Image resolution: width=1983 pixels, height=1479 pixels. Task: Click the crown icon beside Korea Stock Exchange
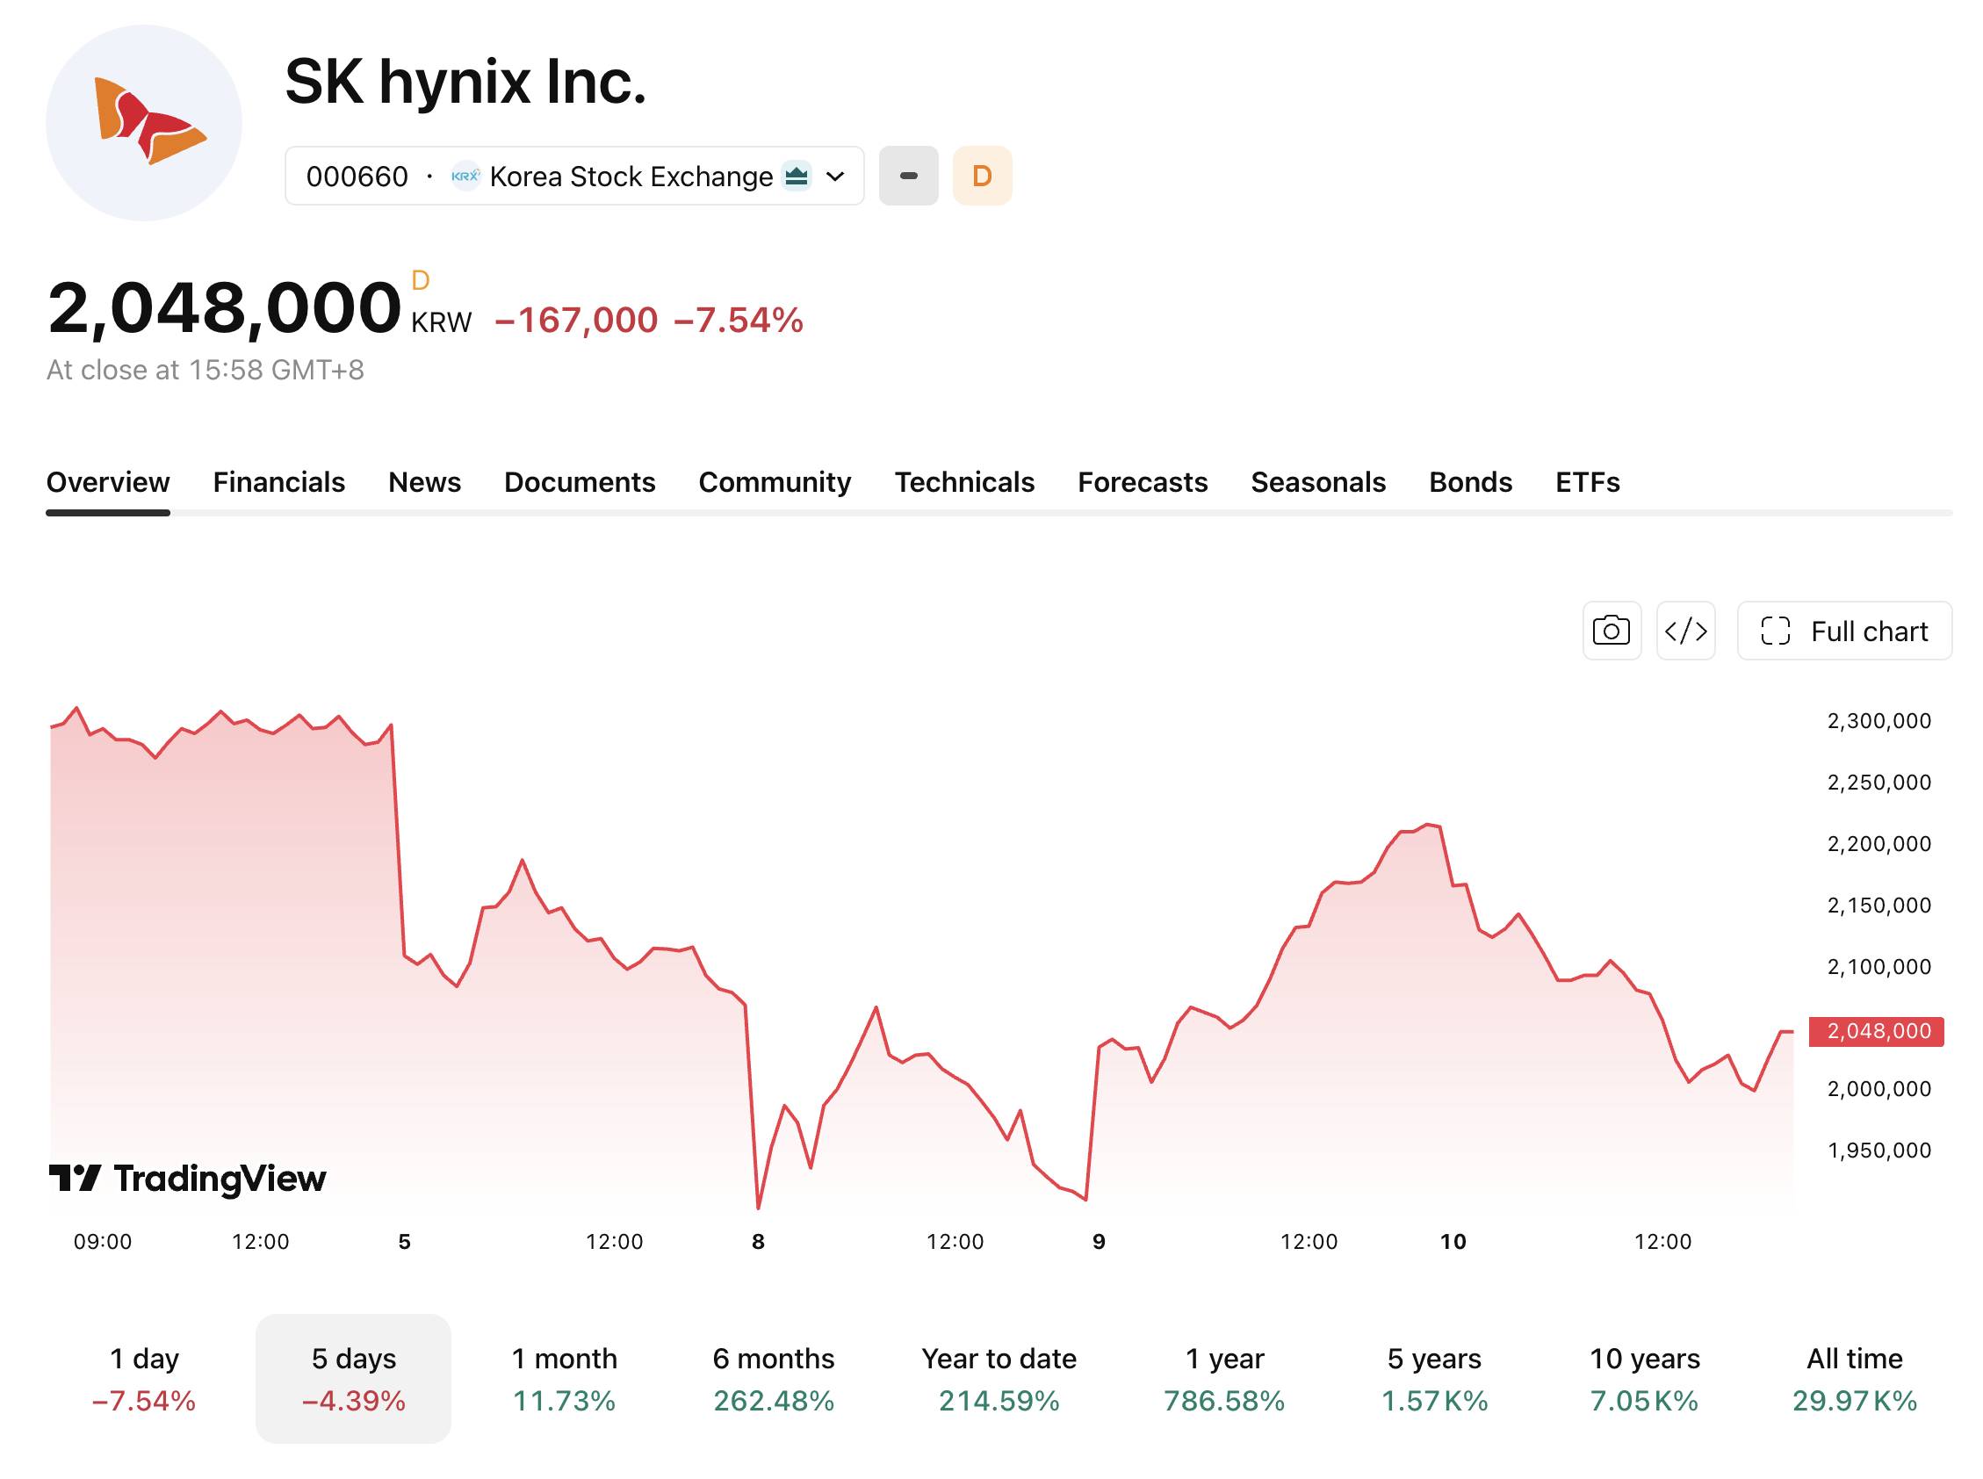[x=795, y=176]
